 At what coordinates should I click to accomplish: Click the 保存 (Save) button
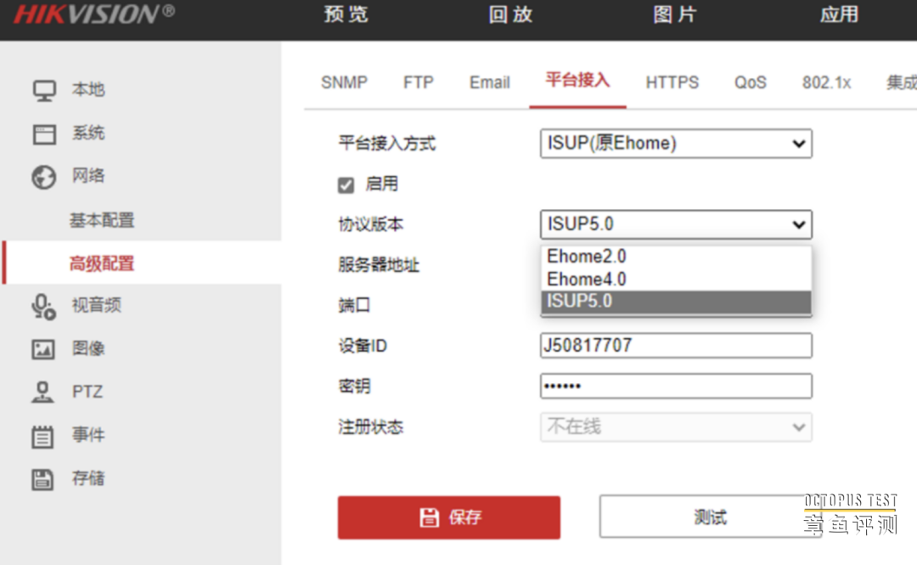[449, 517]
